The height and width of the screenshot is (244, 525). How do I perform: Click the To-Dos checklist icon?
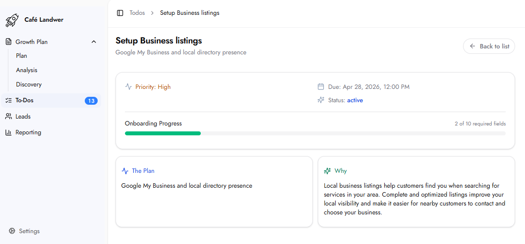[x=8, y=100]
